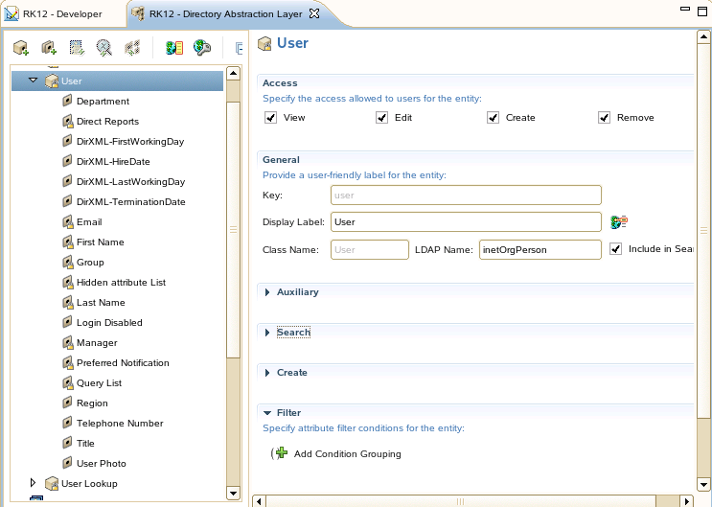Viewport: 712px width, 507px height.
Task: Select DirXML-LastWorkingDay in the tree
Action: click(x=130, y=182)
